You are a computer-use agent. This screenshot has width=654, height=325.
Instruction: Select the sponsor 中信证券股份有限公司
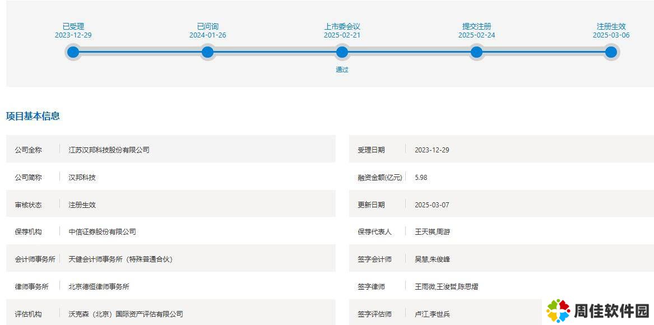tap(102, 232)
